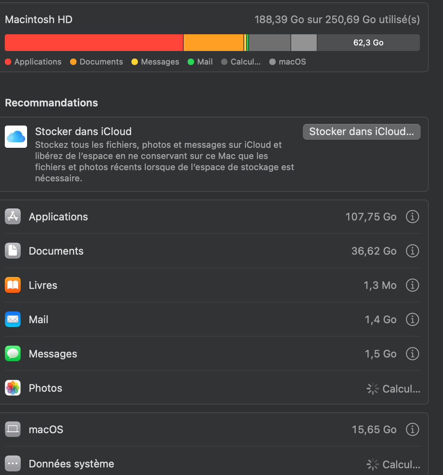This screenshot has height=475, width=443.
Task: Click the iCloud cloud icon
Action: 16,137
